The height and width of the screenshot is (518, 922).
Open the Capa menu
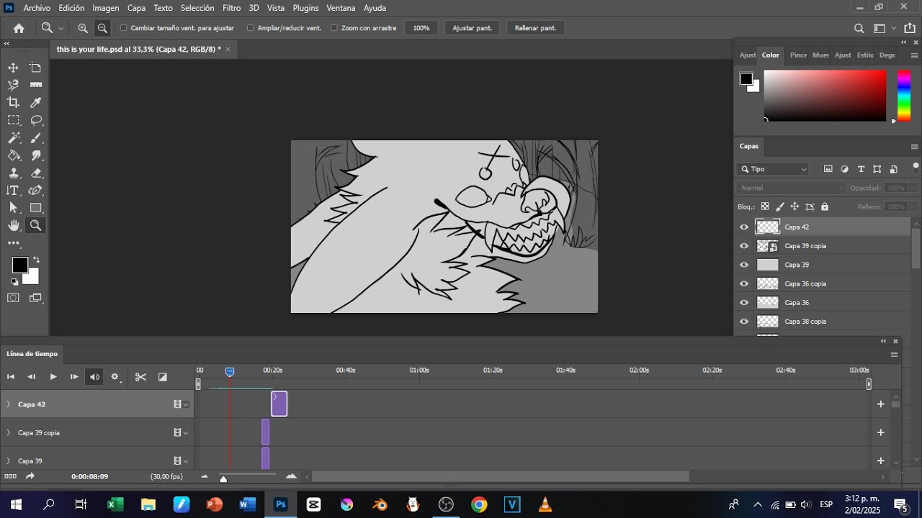point(136,8)
